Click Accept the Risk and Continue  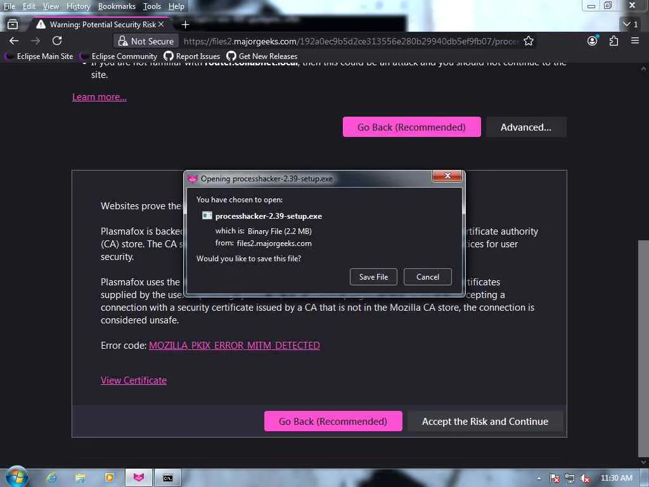point(485,421)
